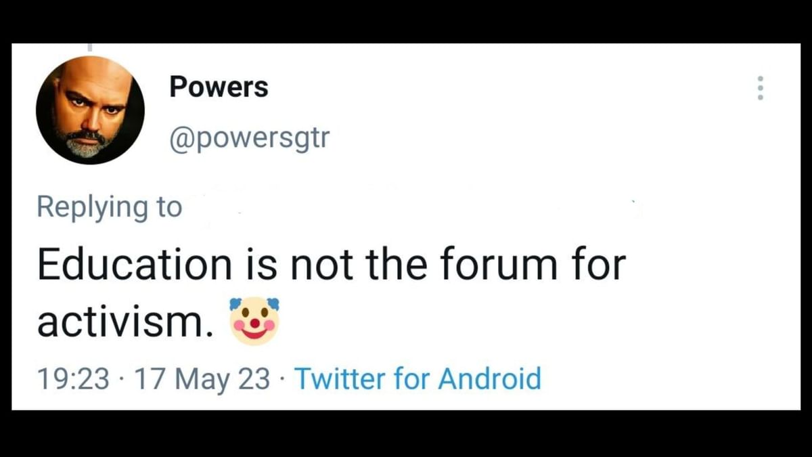This screenshot has height=457, width=812.
Task: Click the word "May" in the date
Action: coord(207,378)
